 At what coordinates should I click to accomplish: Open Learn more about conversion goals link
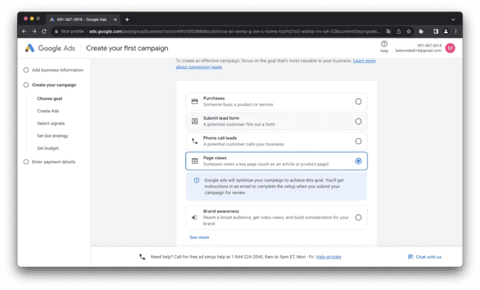[276, 64]
